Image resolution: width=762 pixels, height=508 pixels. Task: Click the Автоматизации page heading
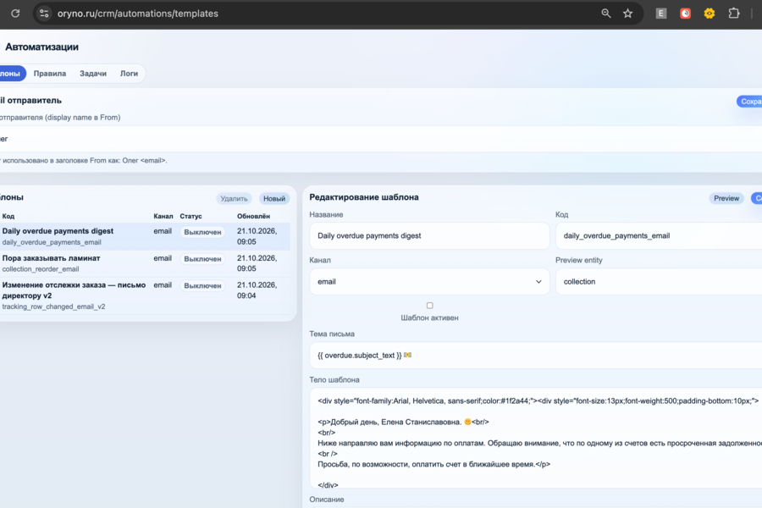point(41,47)
